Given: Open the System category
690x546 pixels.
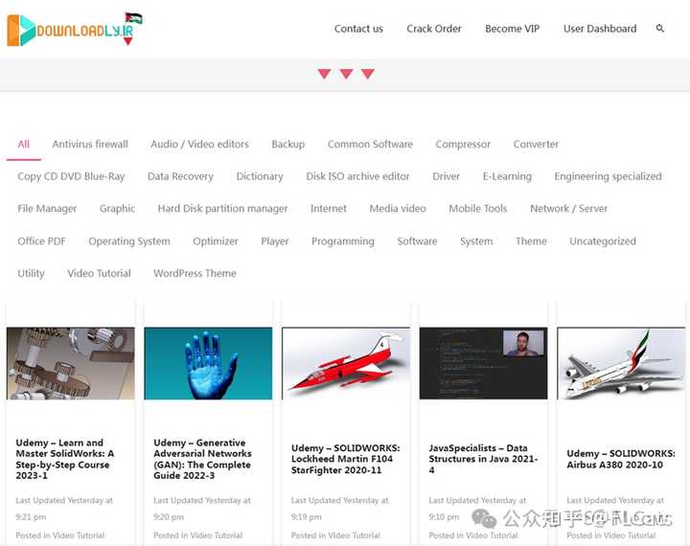Looking at the screenshot, I should pyautogui.click(x=476, y=241).
